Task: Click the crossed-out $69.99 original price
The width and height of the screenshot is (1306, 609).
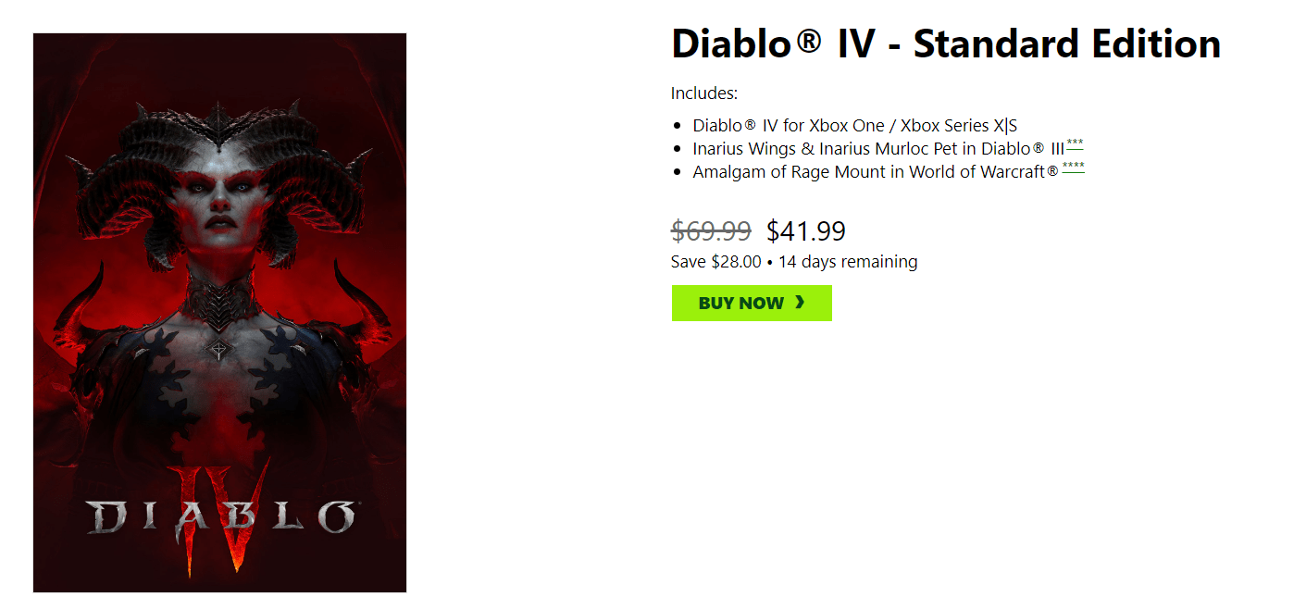Action: pos(711,230)
